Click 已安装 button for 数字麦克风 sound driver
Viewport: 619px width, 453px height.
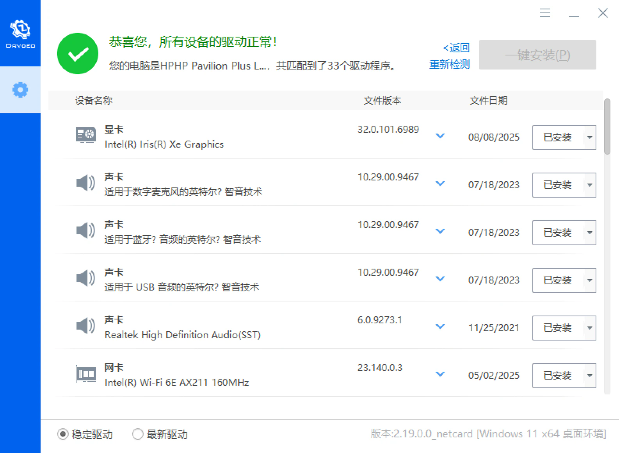(558, 185)
